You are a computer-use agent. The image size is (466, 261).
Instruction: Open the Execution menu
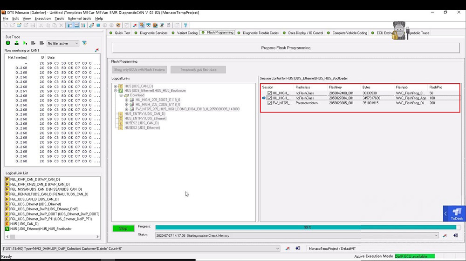tap(42, 19)
